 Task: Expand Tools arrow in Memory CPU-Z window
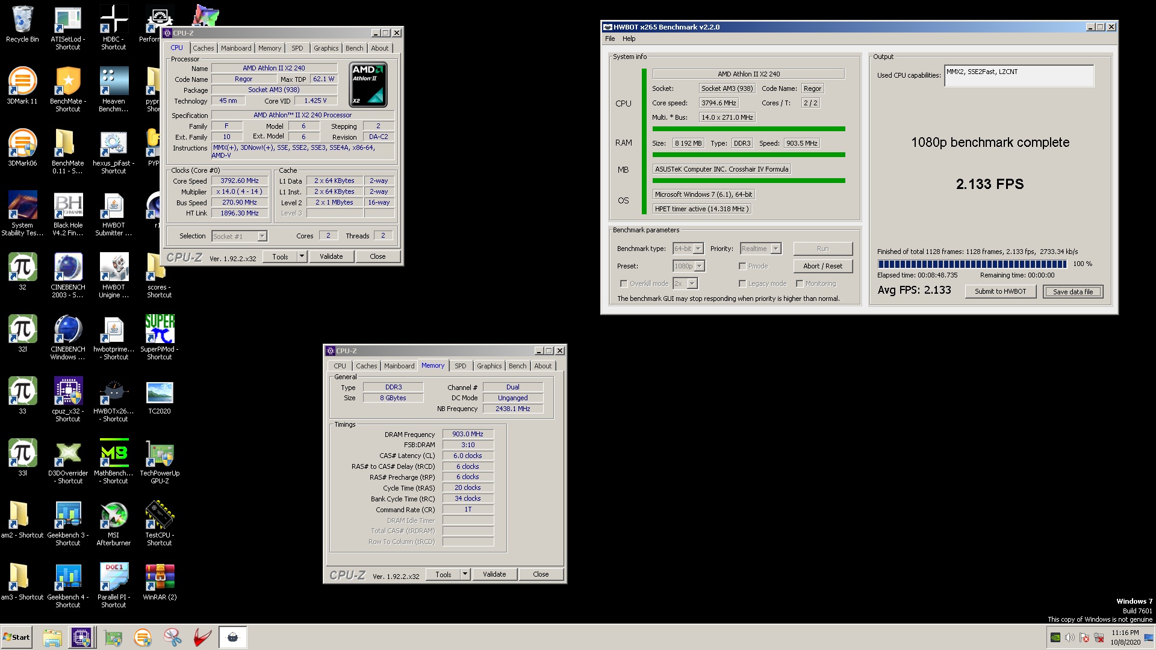point(465,574)
